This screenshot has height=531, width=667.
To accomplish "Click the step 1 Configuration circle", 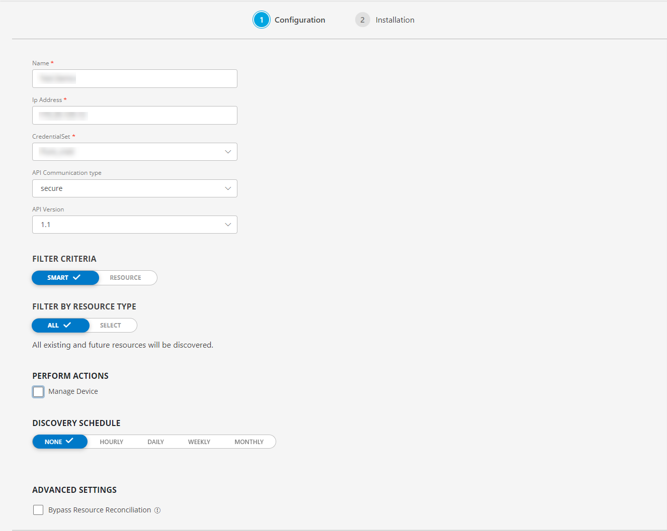I will point(261,20).
